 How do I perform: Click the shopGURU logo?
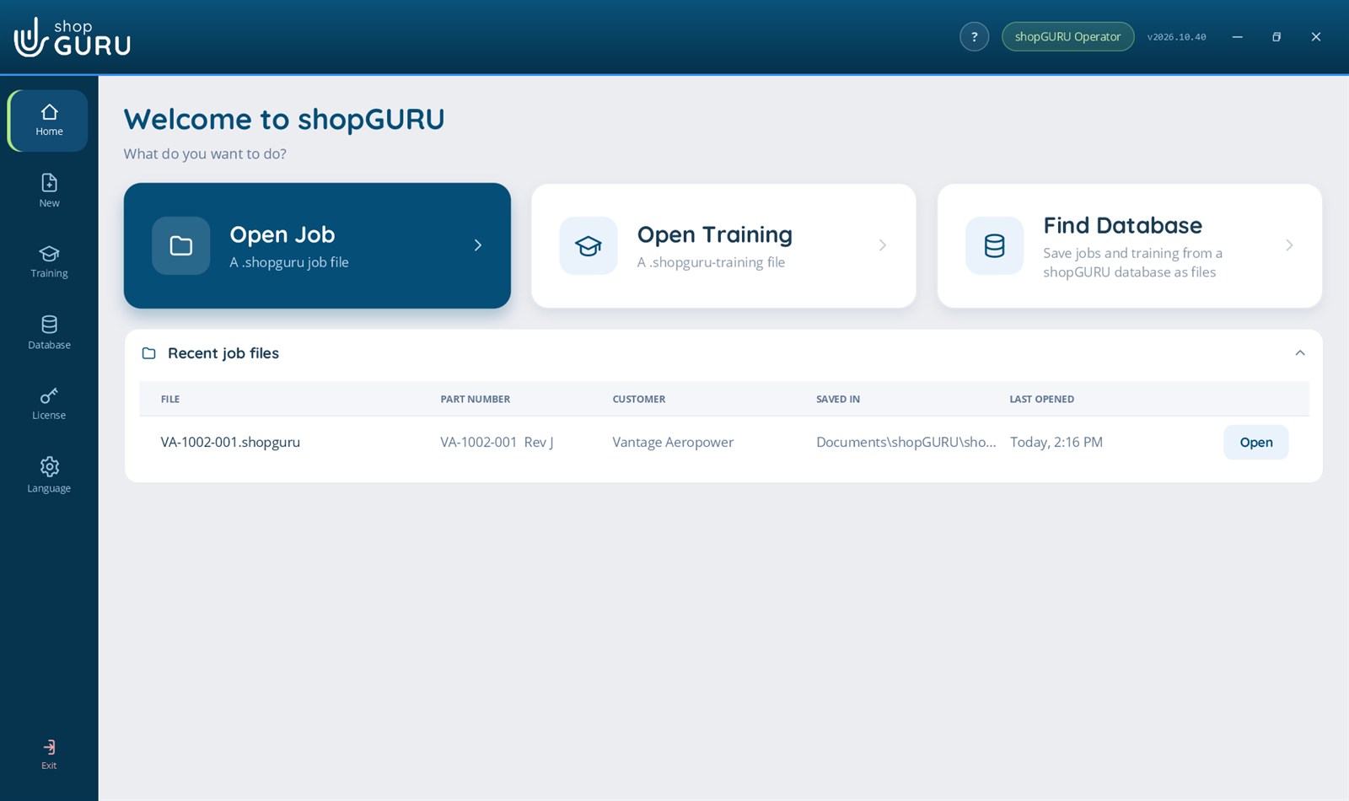[73, 37]
